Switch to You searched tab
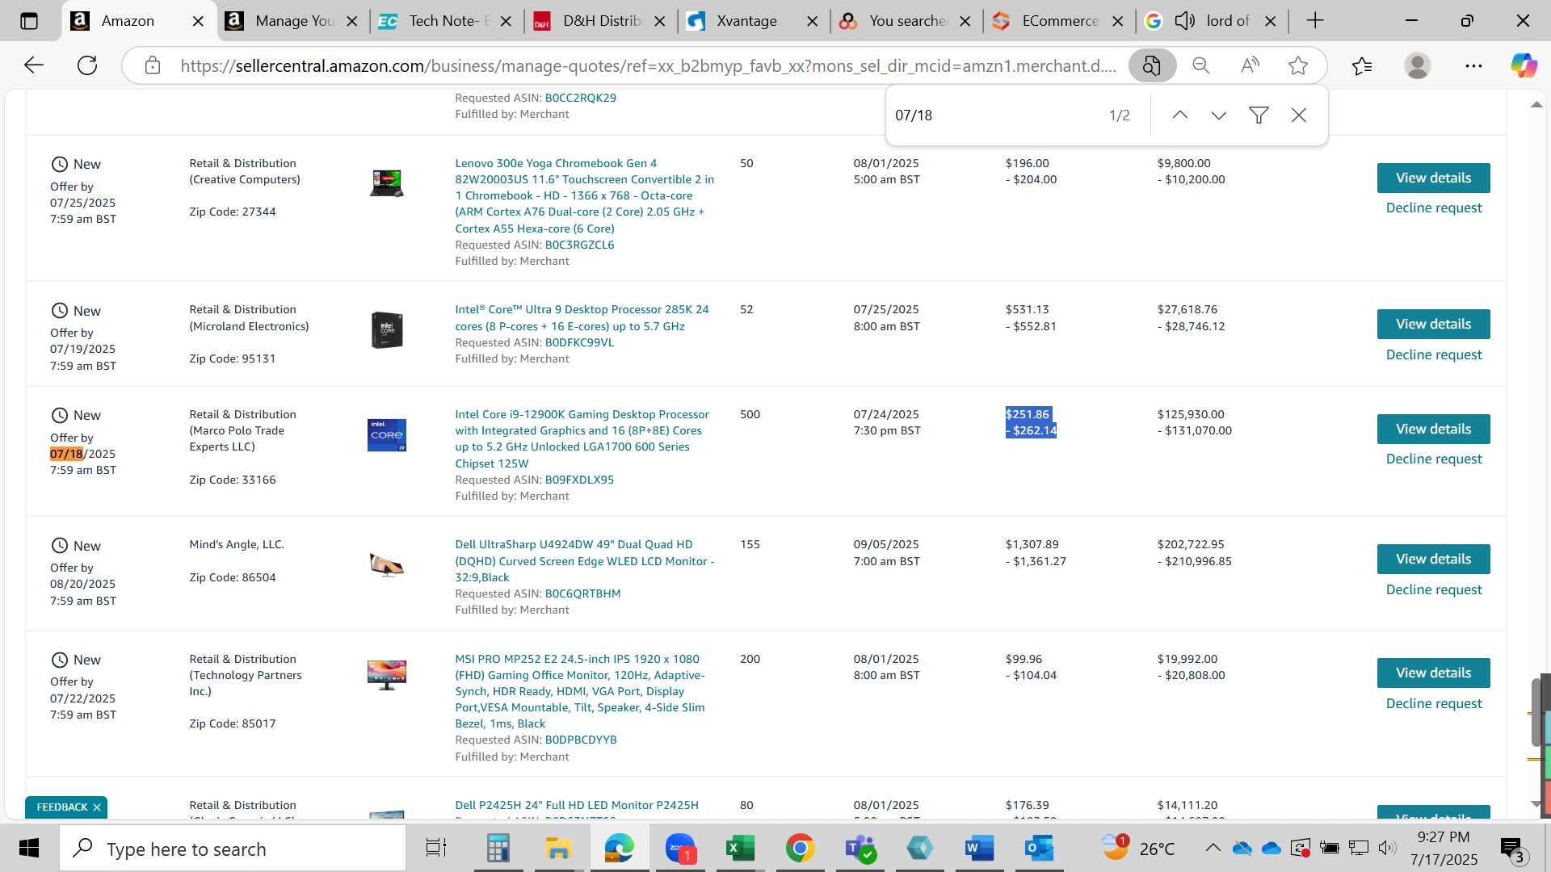The width and height of the screenshot is (1551, 872). point(907,21)
